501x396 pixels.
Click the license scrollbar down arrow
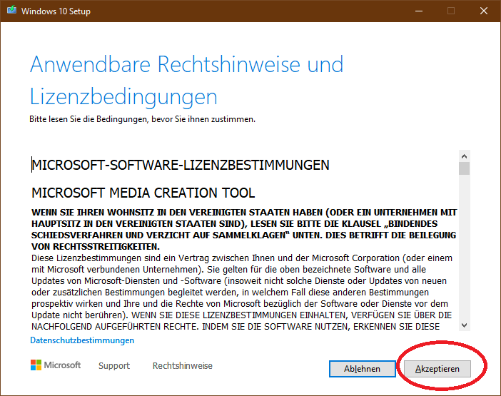click(x=465, y=325)
